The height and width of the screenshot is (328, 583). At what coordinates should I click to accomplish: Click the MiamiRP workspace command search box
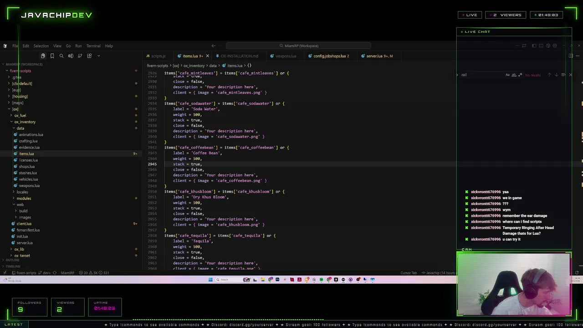tap(298, 46)
